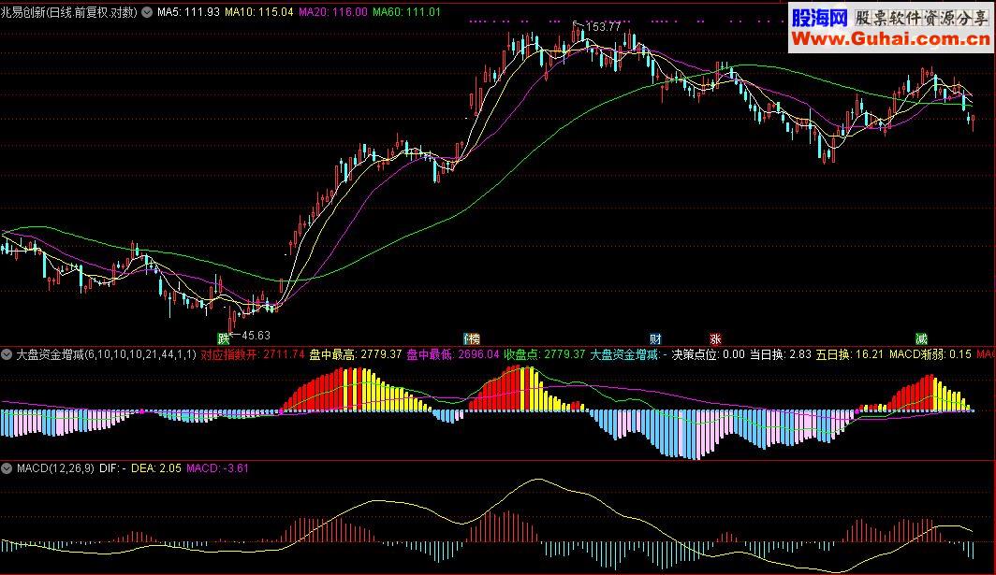Select the MA60: 111.01 label
The width and height of the screenshot is (996, 575).
click(x=406, y=12)
